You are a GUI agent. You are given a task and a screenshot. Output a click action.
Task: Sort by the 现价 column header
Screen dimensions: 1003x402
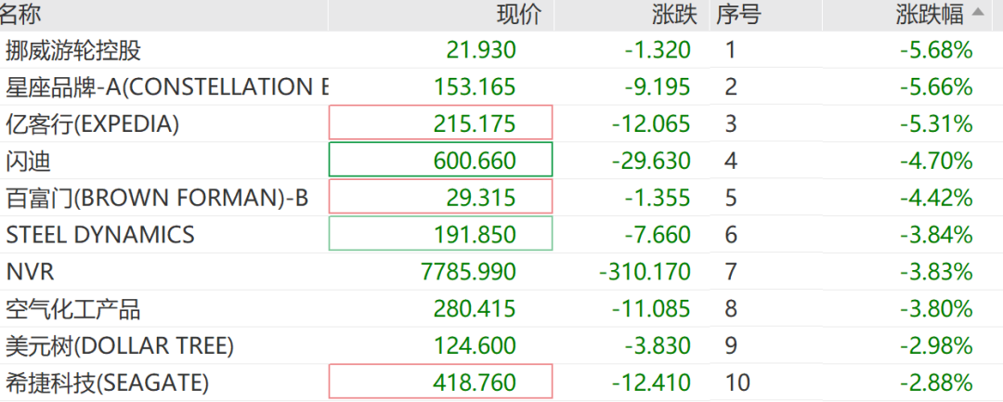tap(518, 14)
